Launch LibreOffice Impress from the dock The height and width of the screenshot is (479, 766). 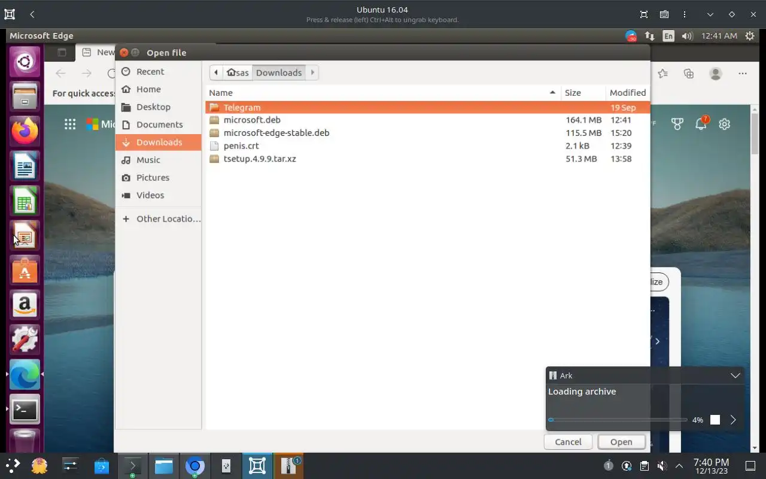click(x=25, y=237)
